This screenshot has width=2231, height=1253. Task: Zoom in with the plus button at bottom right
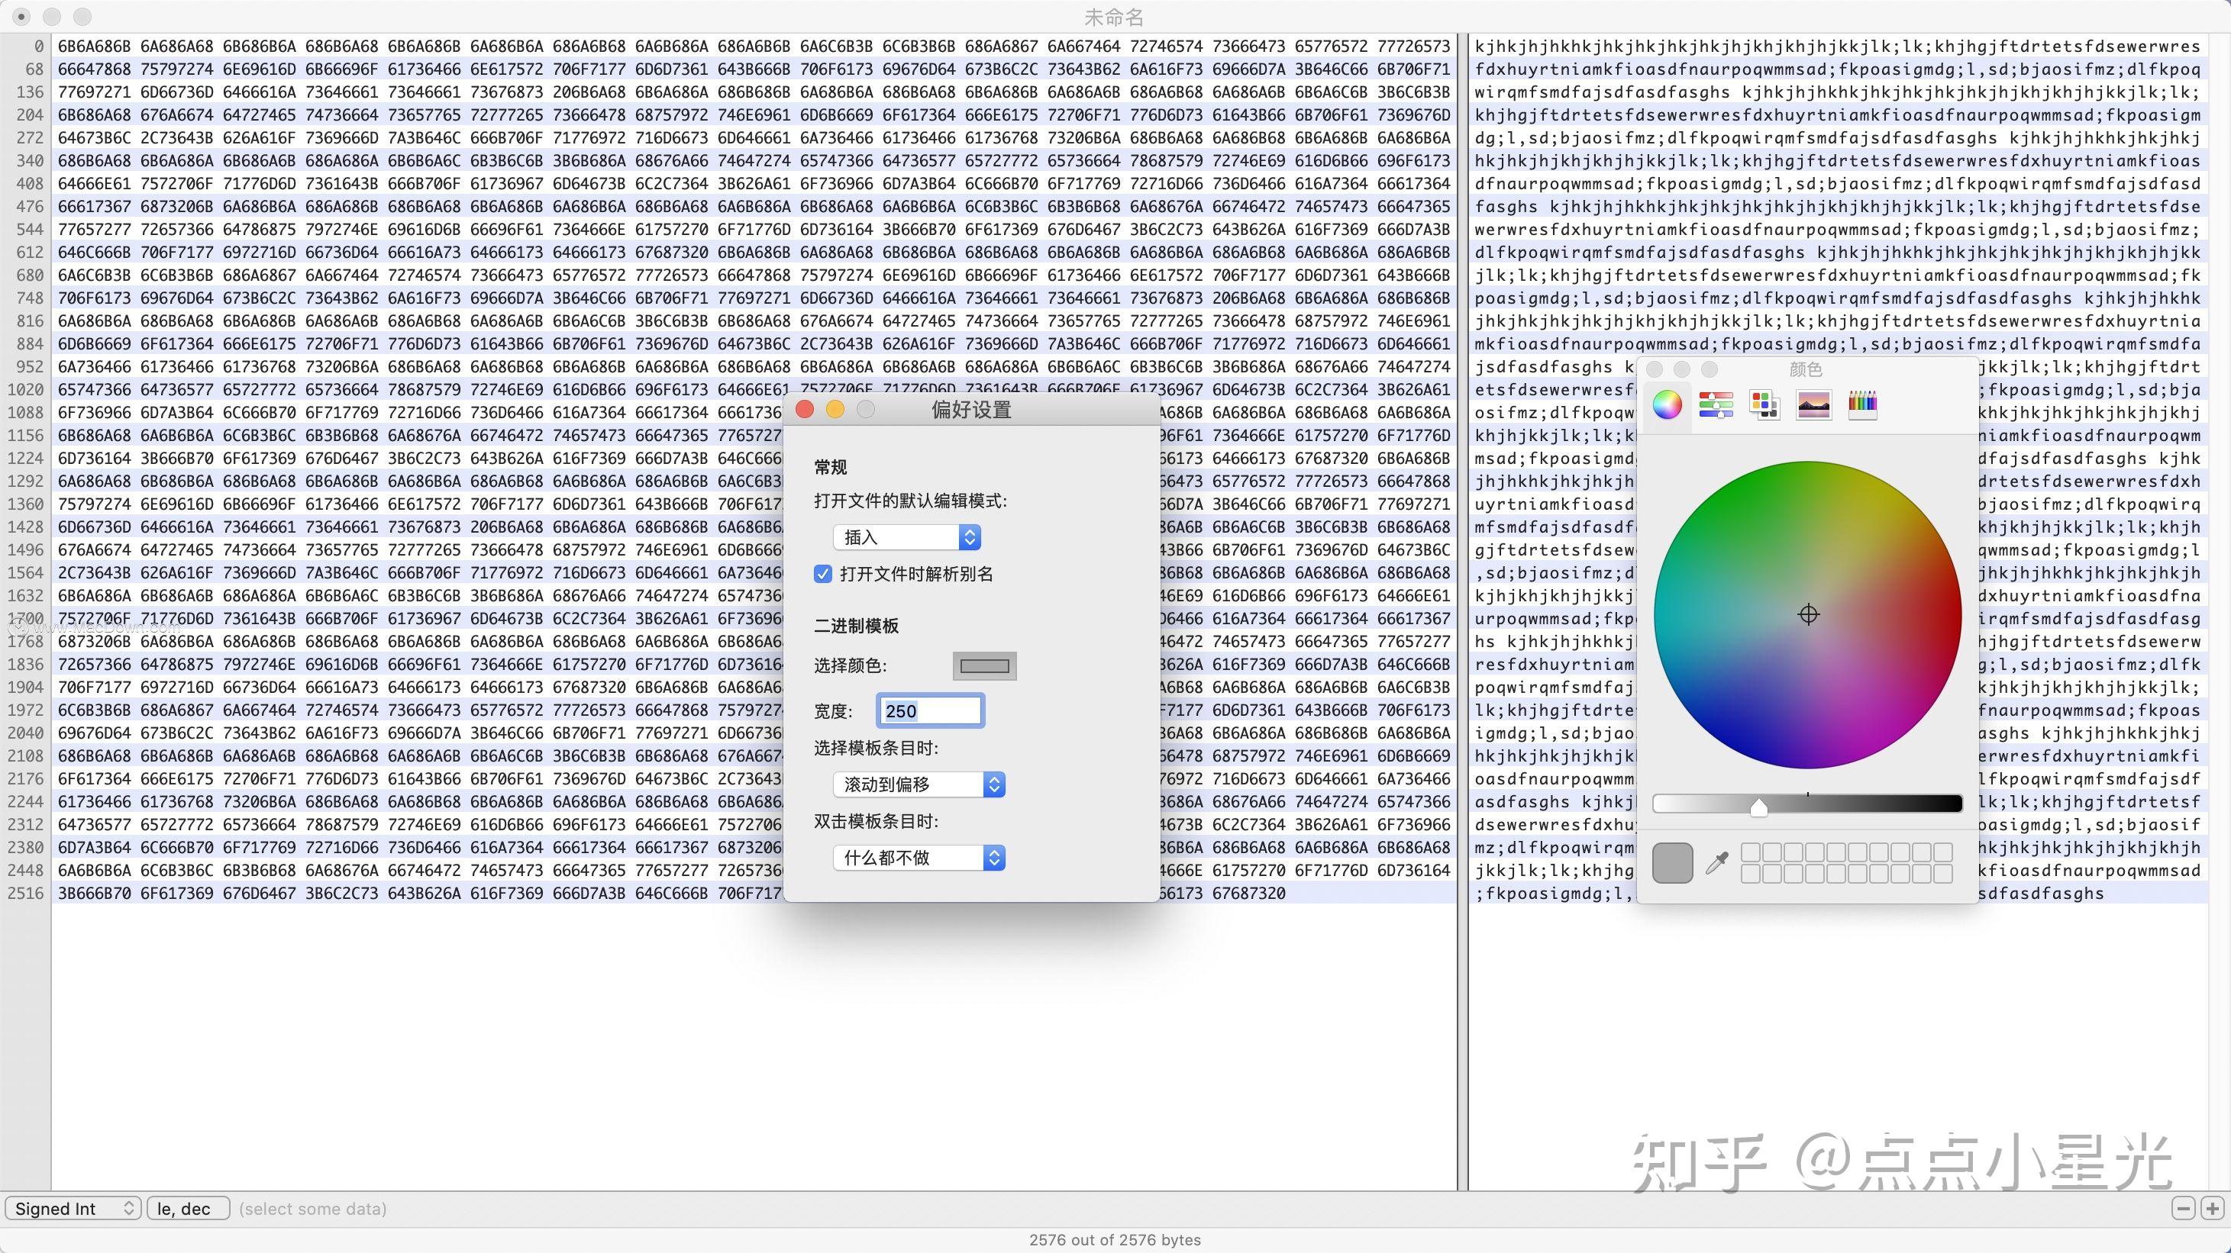(x=2214, y=1208)
